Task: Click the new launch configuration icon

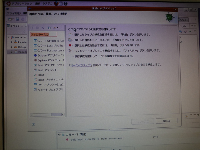Action: (32, 28)
